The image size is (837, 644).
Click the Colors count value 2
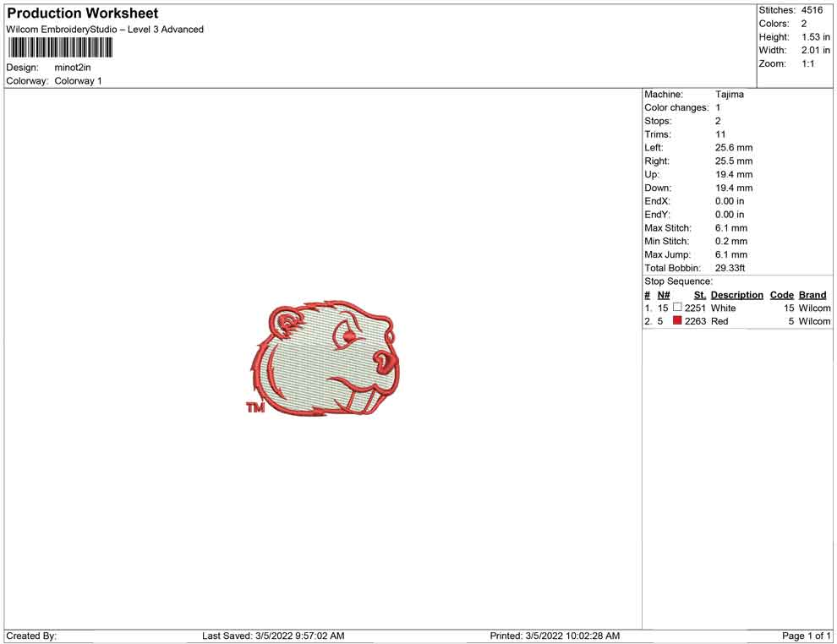pos(804,24)
